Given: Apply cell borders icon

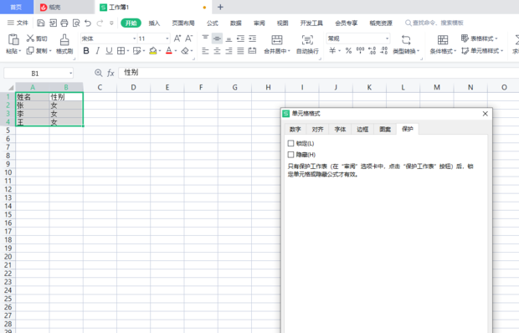Looking at the screenshot, I should pos(121,51).
